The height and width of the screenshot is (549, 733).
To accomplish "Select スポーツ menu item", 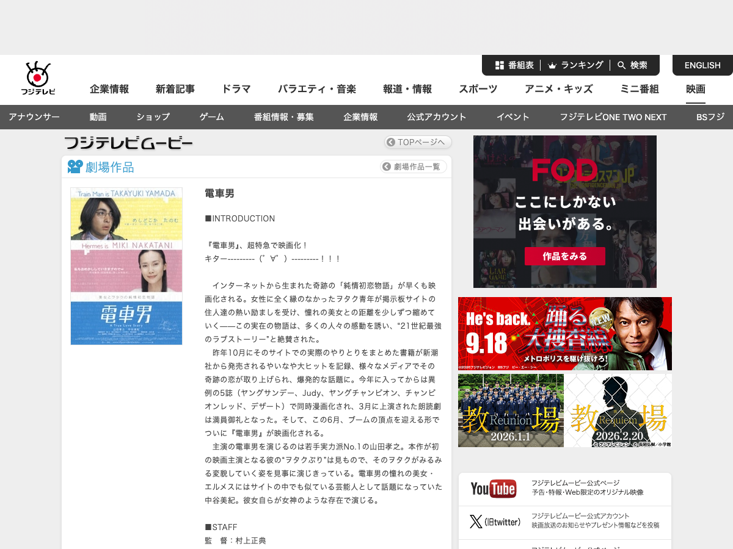I will point(478,89).
